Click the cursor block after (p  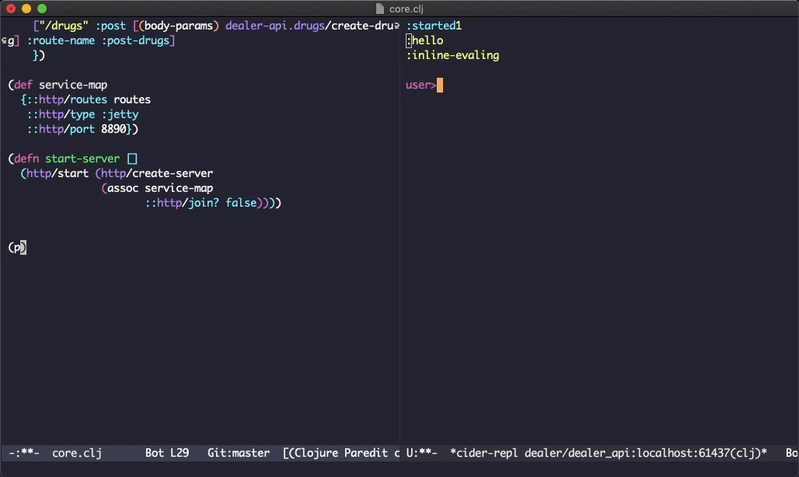click(x=23, y=248)
